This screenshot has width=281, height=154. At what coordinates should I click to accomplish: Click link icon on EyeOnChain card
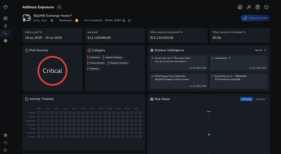click(212, 76)
